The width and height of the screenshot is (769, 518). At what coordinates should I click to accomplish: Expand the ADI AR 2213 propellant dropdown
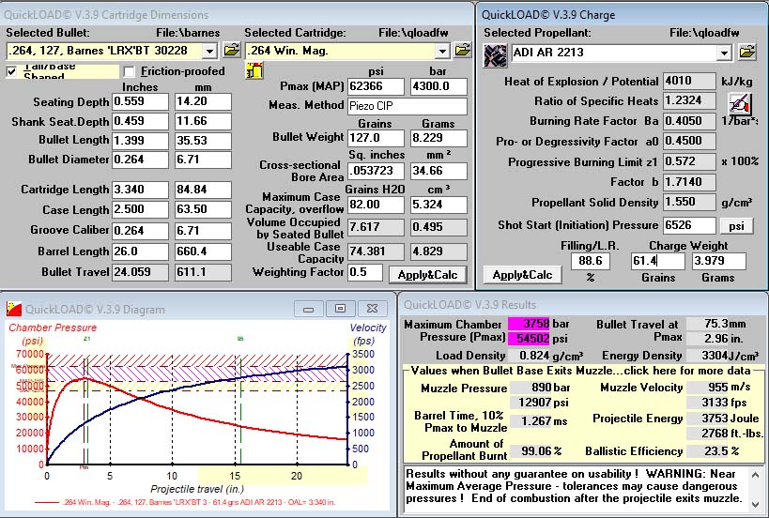(x=724, y=53)
